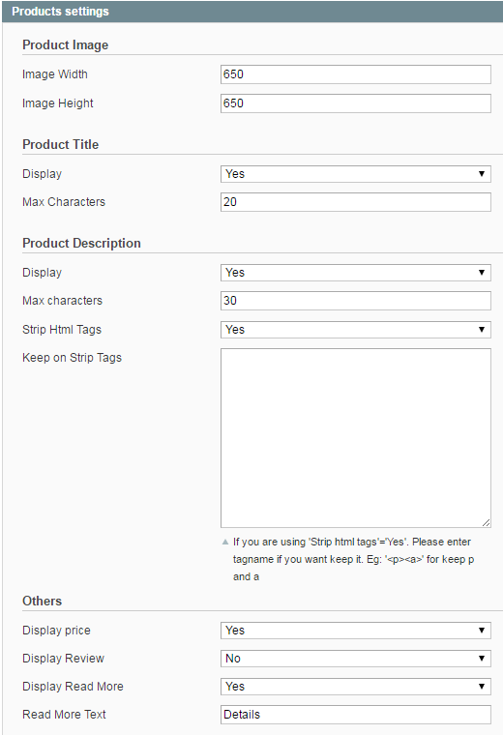The width and height of the screenshot is (503, 735).
Task: Click the Image Height input field
Action: coord(356,103)
